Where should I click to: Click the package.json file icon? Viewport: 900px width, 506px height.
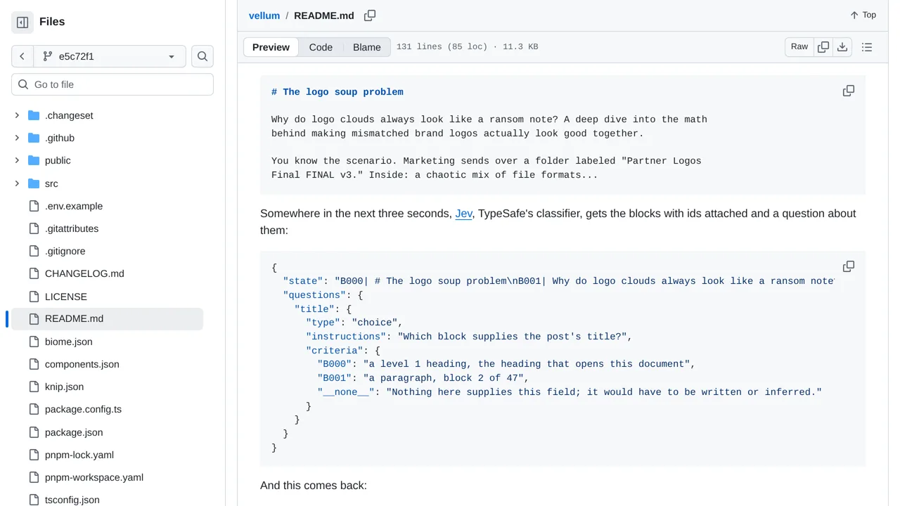pyautogui.click(x=34, y=432)
